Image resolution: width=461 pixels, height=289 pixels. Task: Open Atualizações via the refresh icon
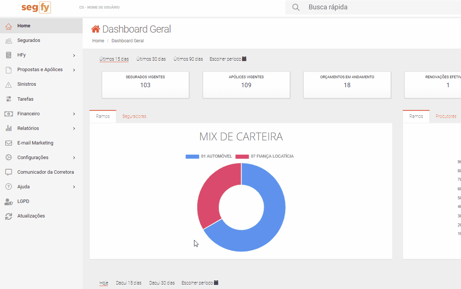click(8, 216)
